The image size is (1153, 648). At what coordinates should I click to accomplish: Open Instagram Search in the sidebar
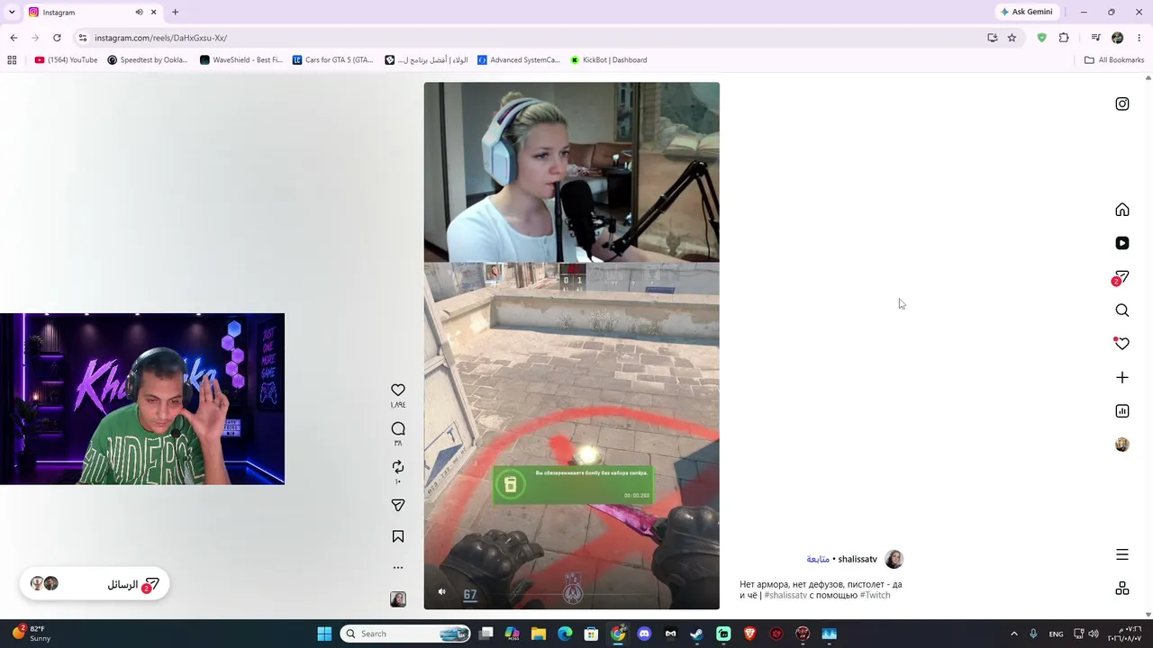pos(1122,310)
